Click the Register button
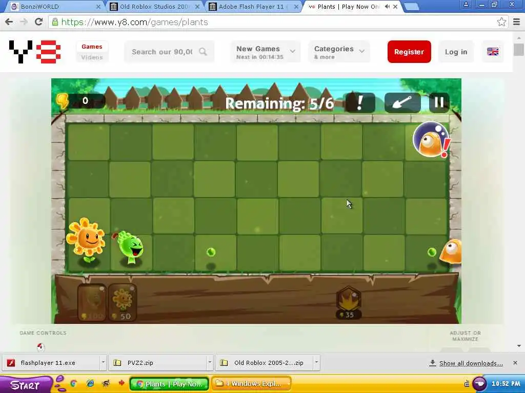 [409, 52]
